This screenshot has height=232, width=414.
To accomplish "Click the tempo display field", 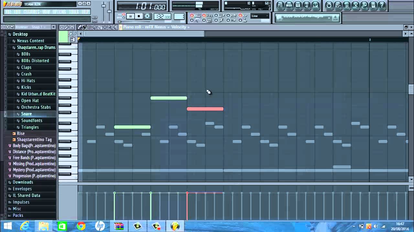I will pos(163,16).
